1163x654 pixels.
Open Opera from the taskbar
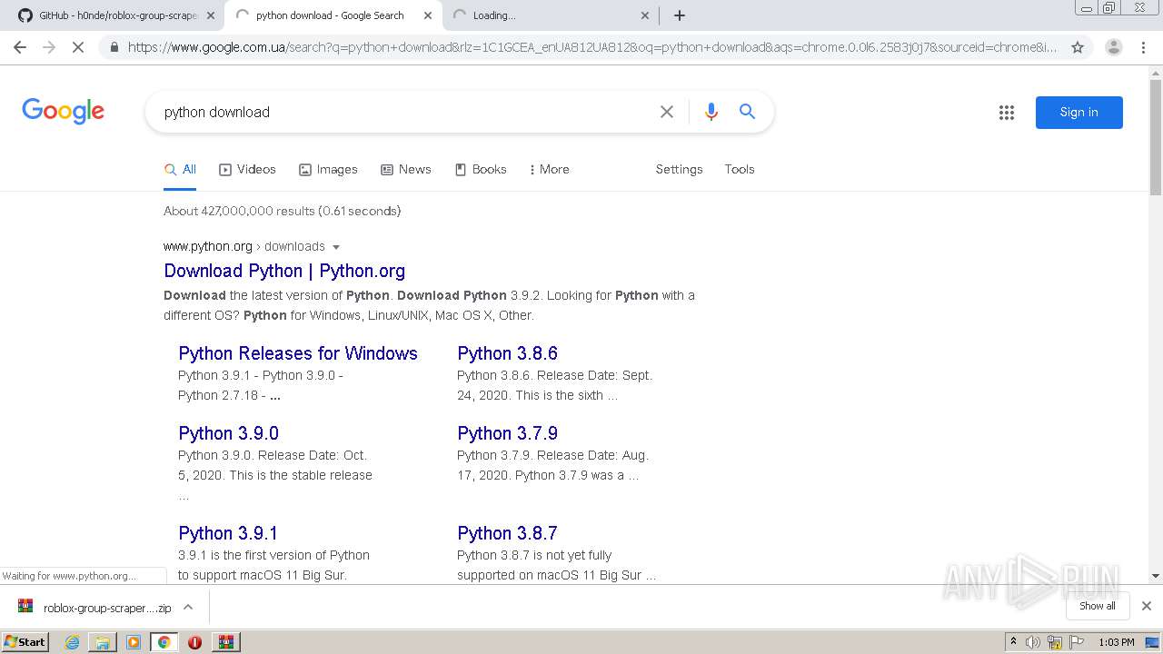coord(194,642)
